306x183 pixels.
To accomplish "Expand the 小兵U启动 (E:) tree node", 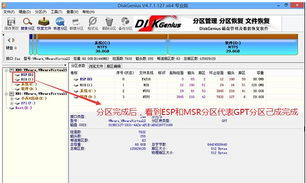I will 12,98.
